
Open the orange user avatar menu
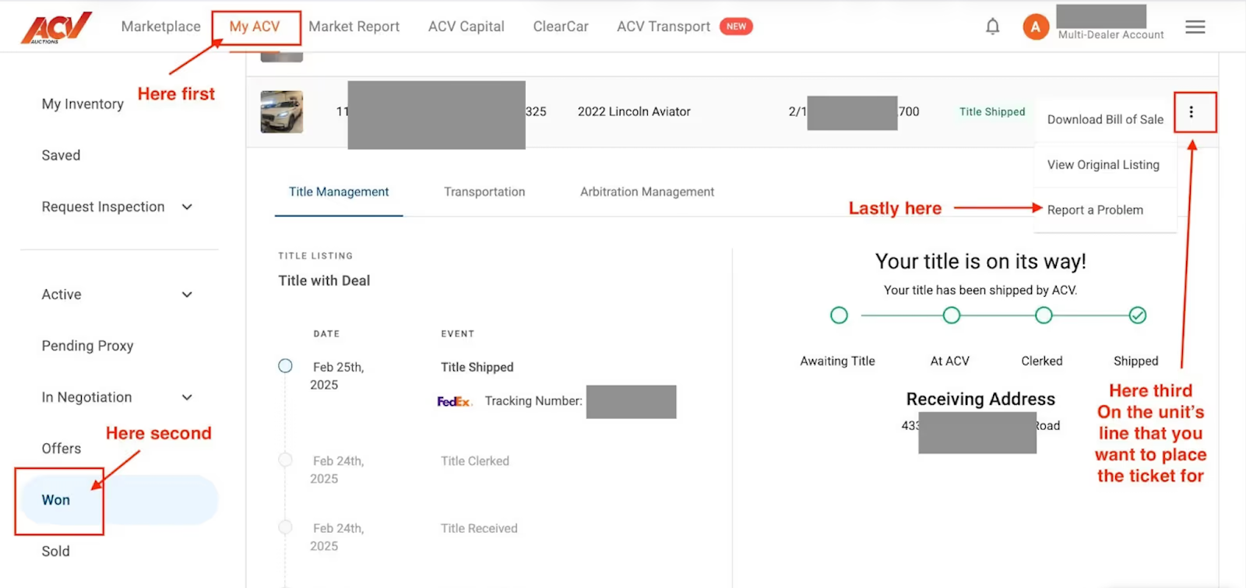[x=1035, y=27]
